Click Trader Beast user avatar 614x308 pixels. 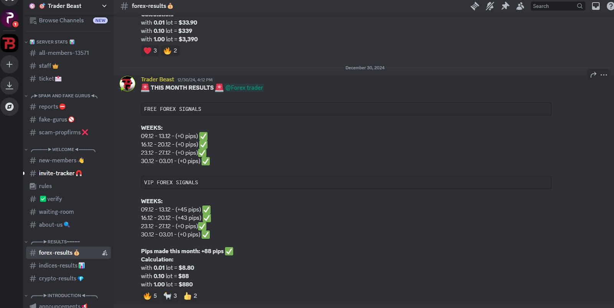127,84
